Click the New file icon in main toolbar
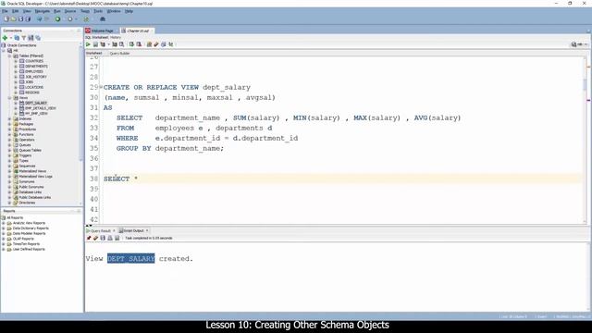 click(6, 18)
